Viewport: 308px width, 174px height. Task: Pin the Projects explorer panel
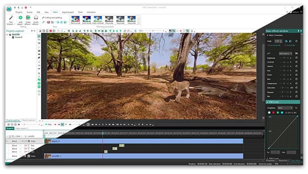tap(32, 31)
